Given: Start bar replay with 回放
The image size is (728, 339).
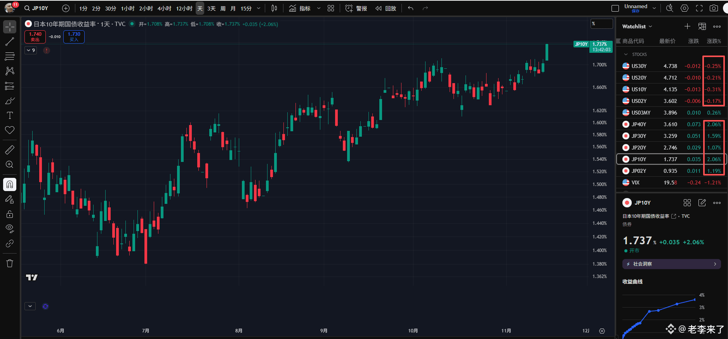Looking at the screenshot, I should [x=386, y=8].
